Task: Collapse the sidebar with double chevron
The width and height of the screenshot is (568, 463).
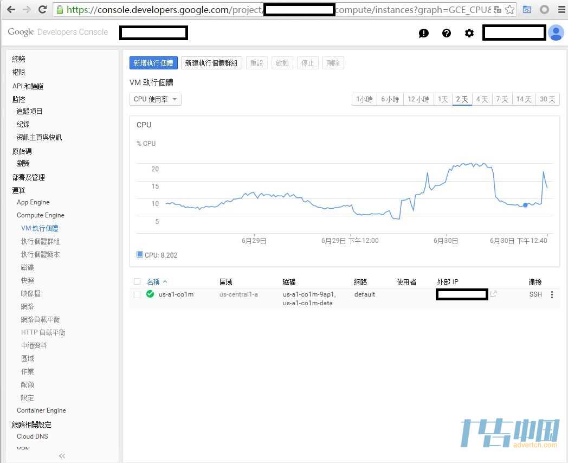Action: click(x=62, y=456)
